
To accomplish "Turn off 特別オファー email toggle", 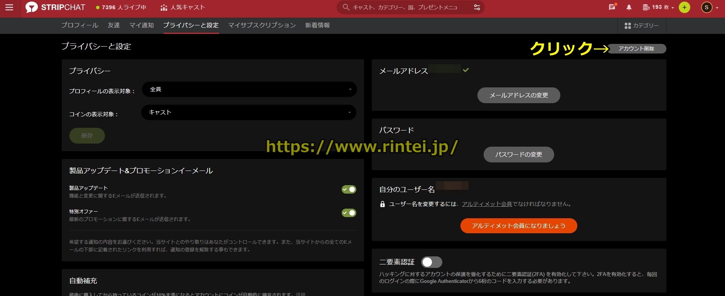I will [349, 213].
